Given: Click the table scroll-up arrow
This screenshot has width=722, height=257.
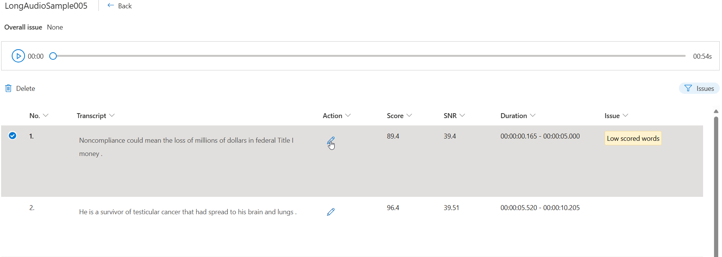Looking at the screenshot, I should pos(716,111).
